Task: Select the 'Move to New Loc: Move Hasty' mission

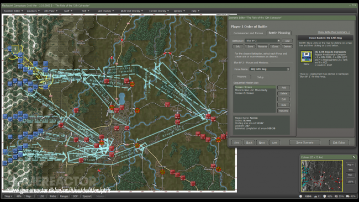Action: click(x=255, y=90)
